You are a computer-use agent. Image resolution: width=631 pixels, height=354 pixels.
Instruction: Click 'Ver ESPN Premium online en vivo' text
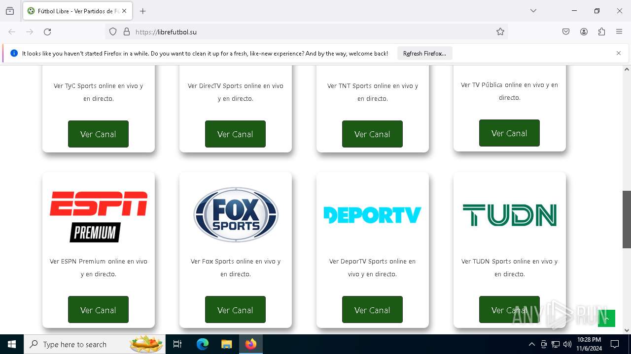click(99, 262)
